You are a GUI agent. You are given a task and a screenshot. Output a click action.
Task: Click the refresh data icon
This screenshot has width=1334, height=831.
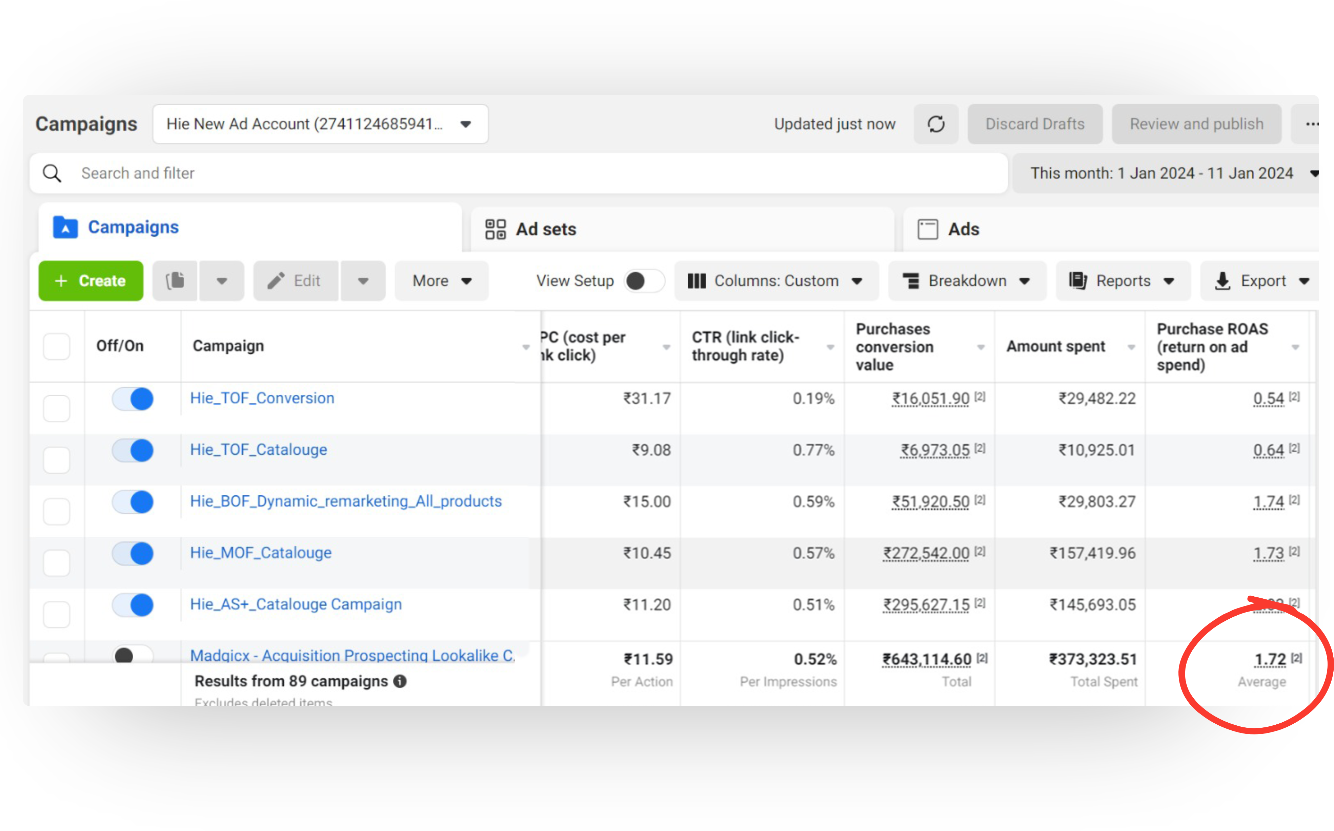[x=936, y=124]
